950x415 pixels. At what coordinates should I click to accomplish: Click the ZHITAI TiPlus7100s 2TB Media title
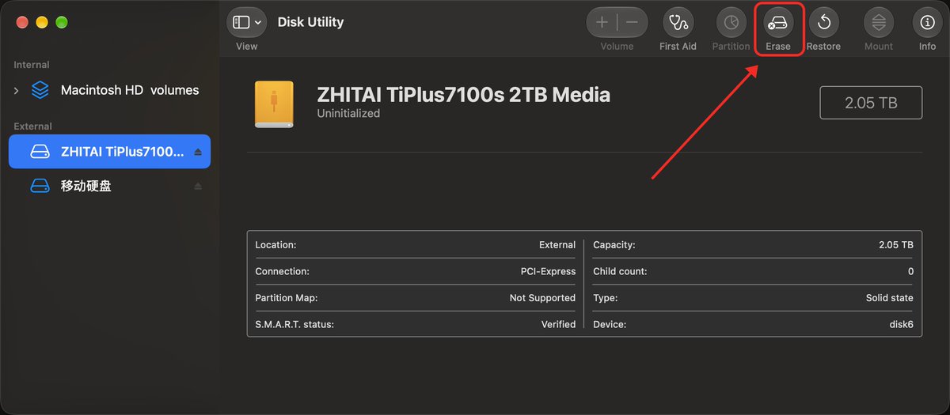pyautogui.click(x=464, y=95)
